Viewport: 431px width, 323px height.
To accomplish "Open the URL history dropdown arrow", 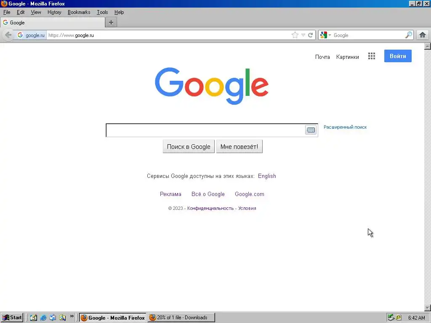I will click(x=303, y=35).
